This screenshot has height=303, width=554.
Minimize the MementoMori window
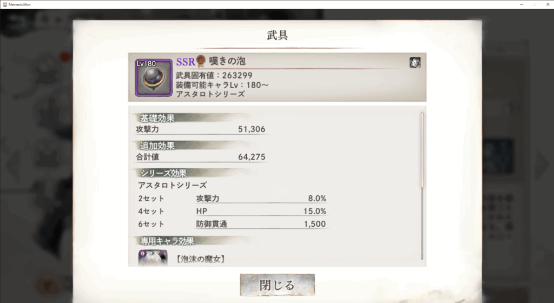click(x=522, y=4)
